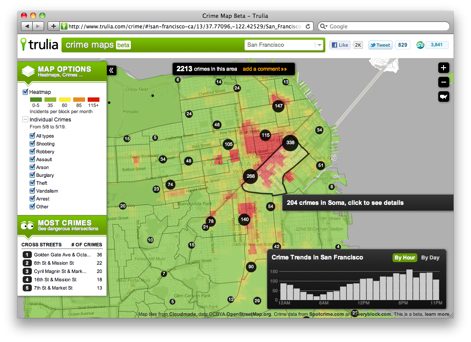The image size is (471, 342).
Task: Uncheck the Shooting crime filter
Action: point(32,144)
